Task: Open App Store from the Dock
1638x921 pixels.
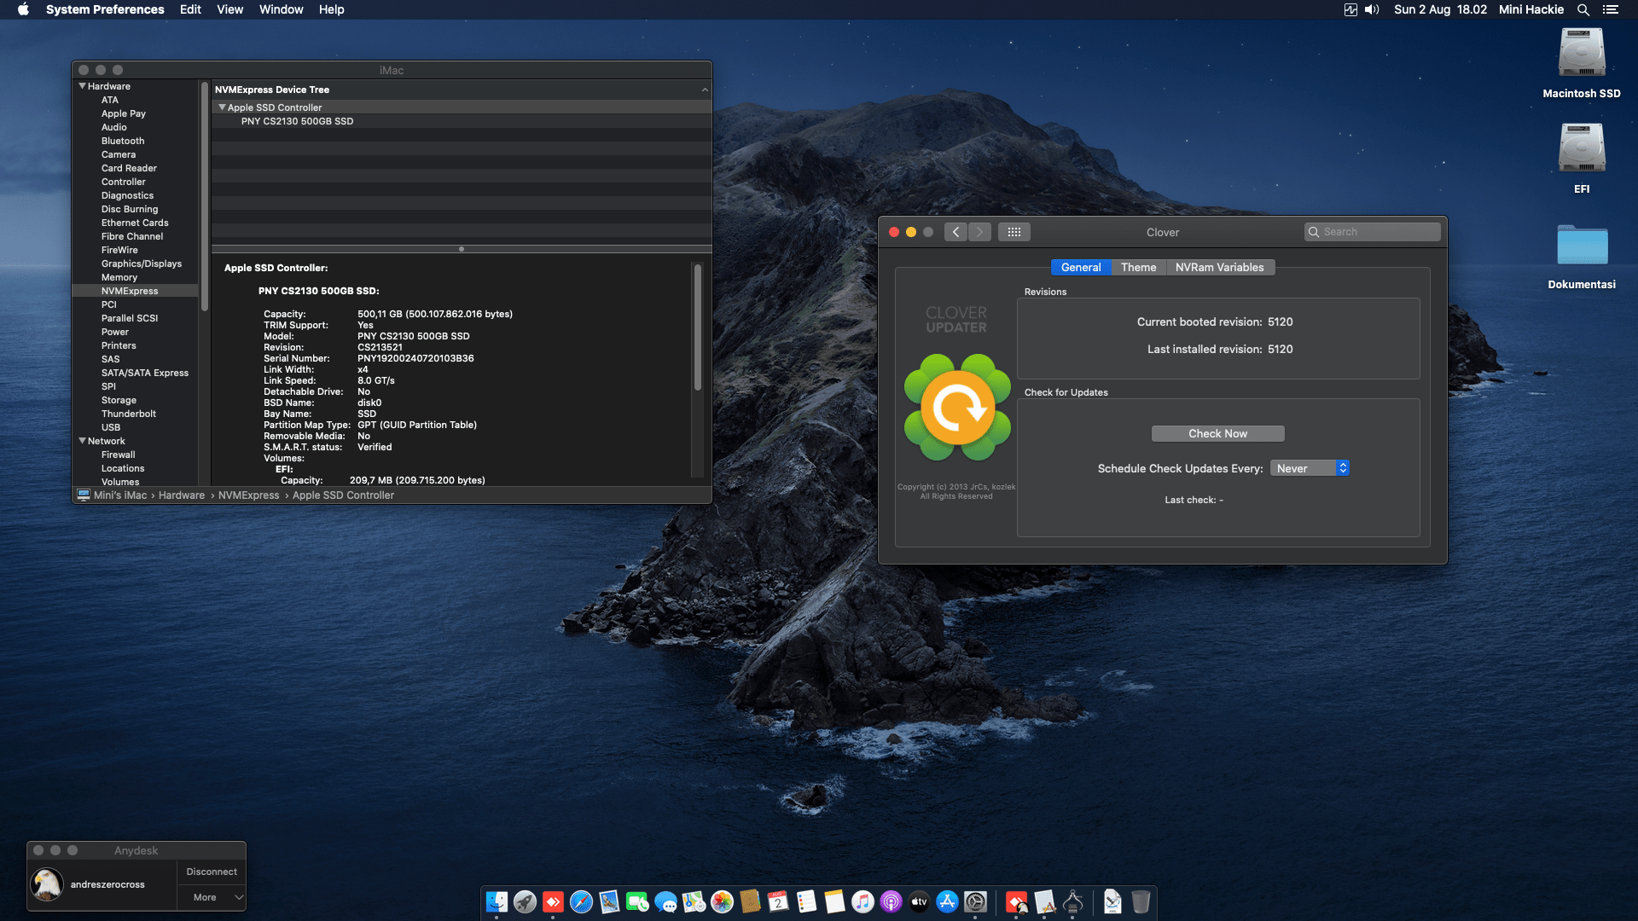Action: tap(947, 901)
